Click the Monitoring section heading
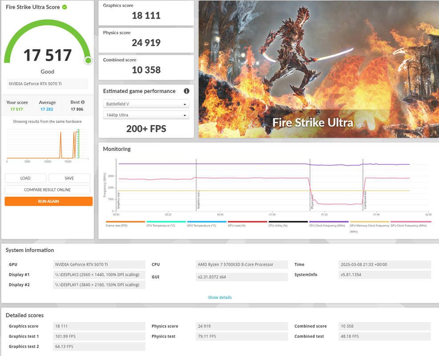The image size is (439, 356). coord(117,149)
